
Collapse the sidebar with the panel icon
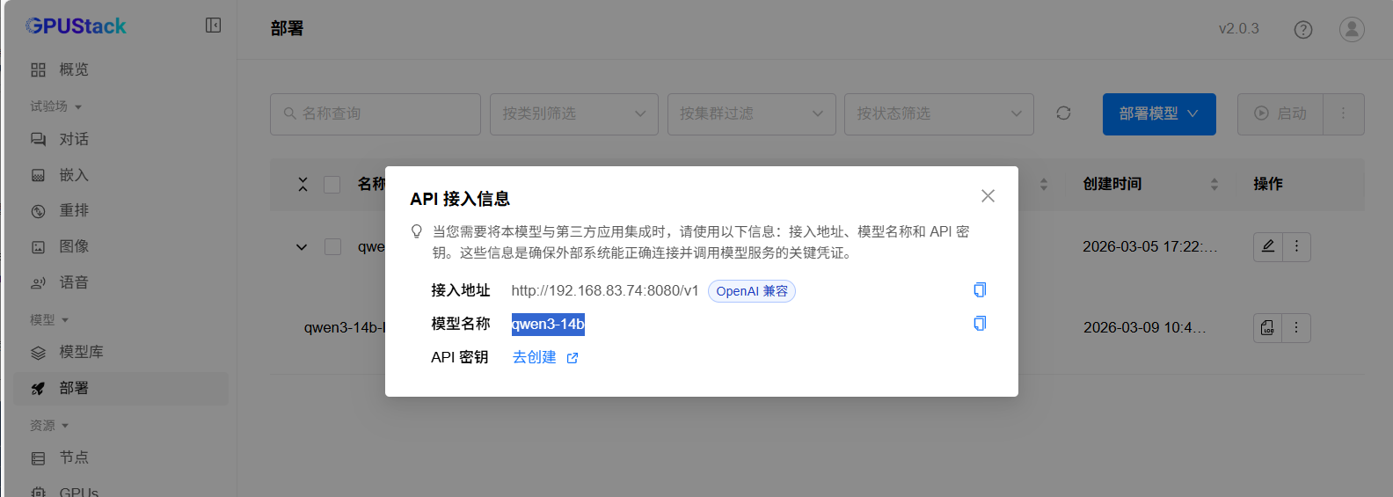[x=213, y=26]
